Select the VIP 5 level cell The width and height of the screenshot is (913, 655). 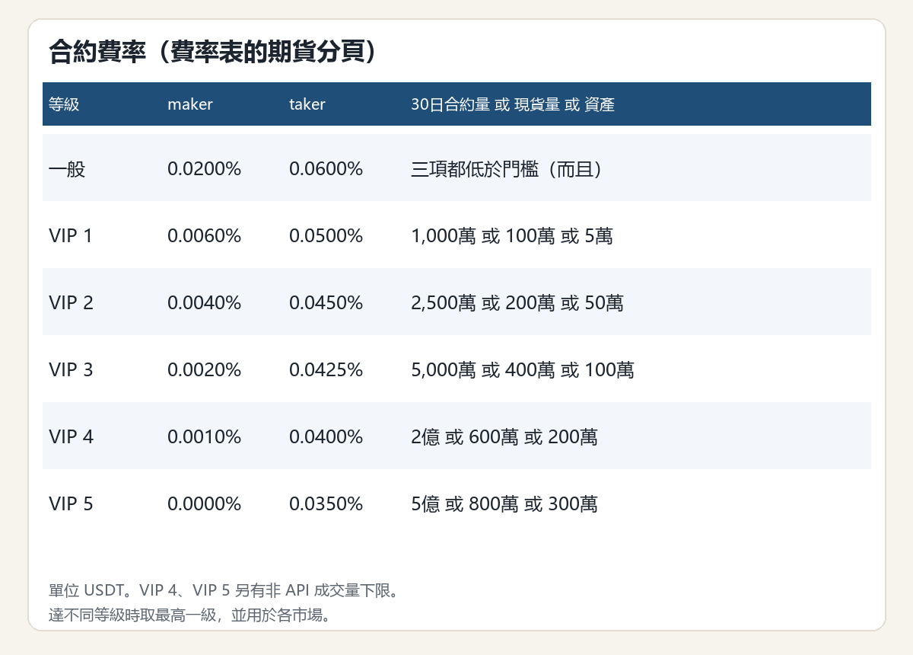point(71,503)
